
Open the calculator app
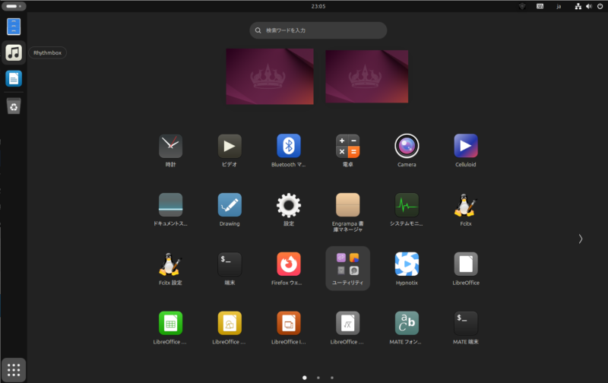point(347,145)
